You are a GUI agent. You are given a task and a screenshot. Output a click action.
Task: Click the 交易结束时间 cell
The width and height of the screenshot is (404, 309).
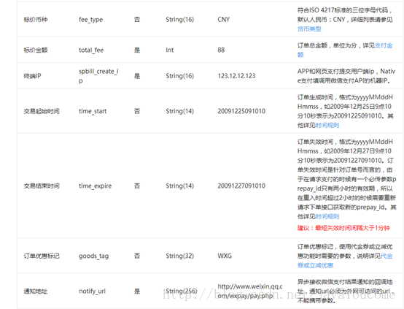coord(42,186)
